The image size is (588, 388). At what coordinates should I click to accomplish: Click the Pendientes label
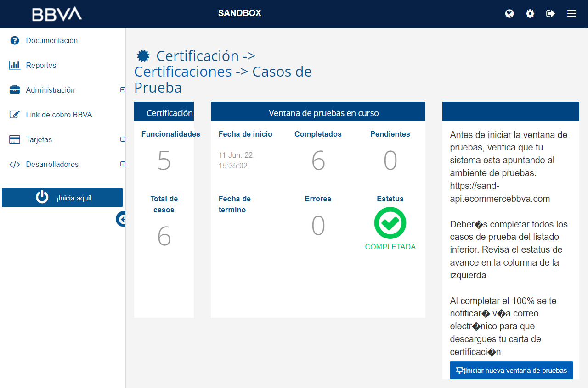[x=390, y=134]
